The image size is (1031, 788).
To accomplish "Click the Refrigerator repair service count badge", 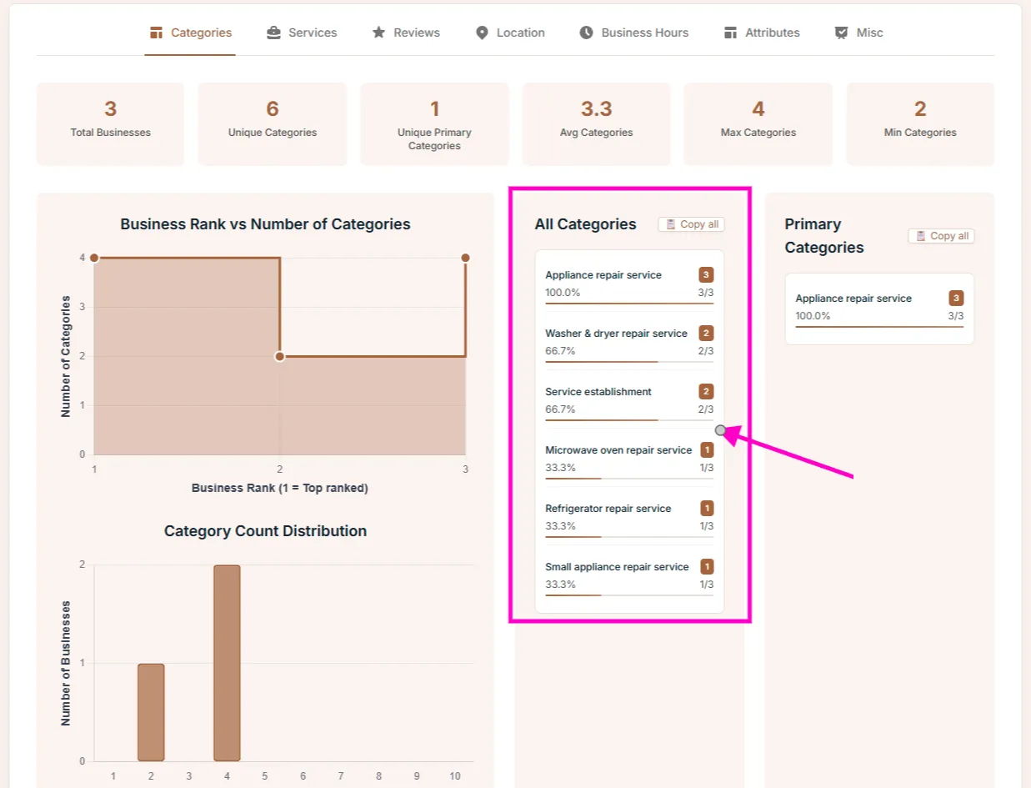I will pos(707,508).
